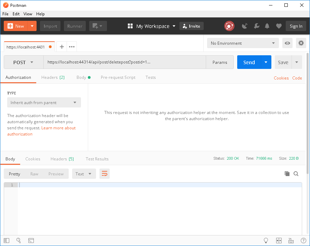Toggle line wrap in the response body
Viewport: 310px width, 246px height.
tap(104, 174)
